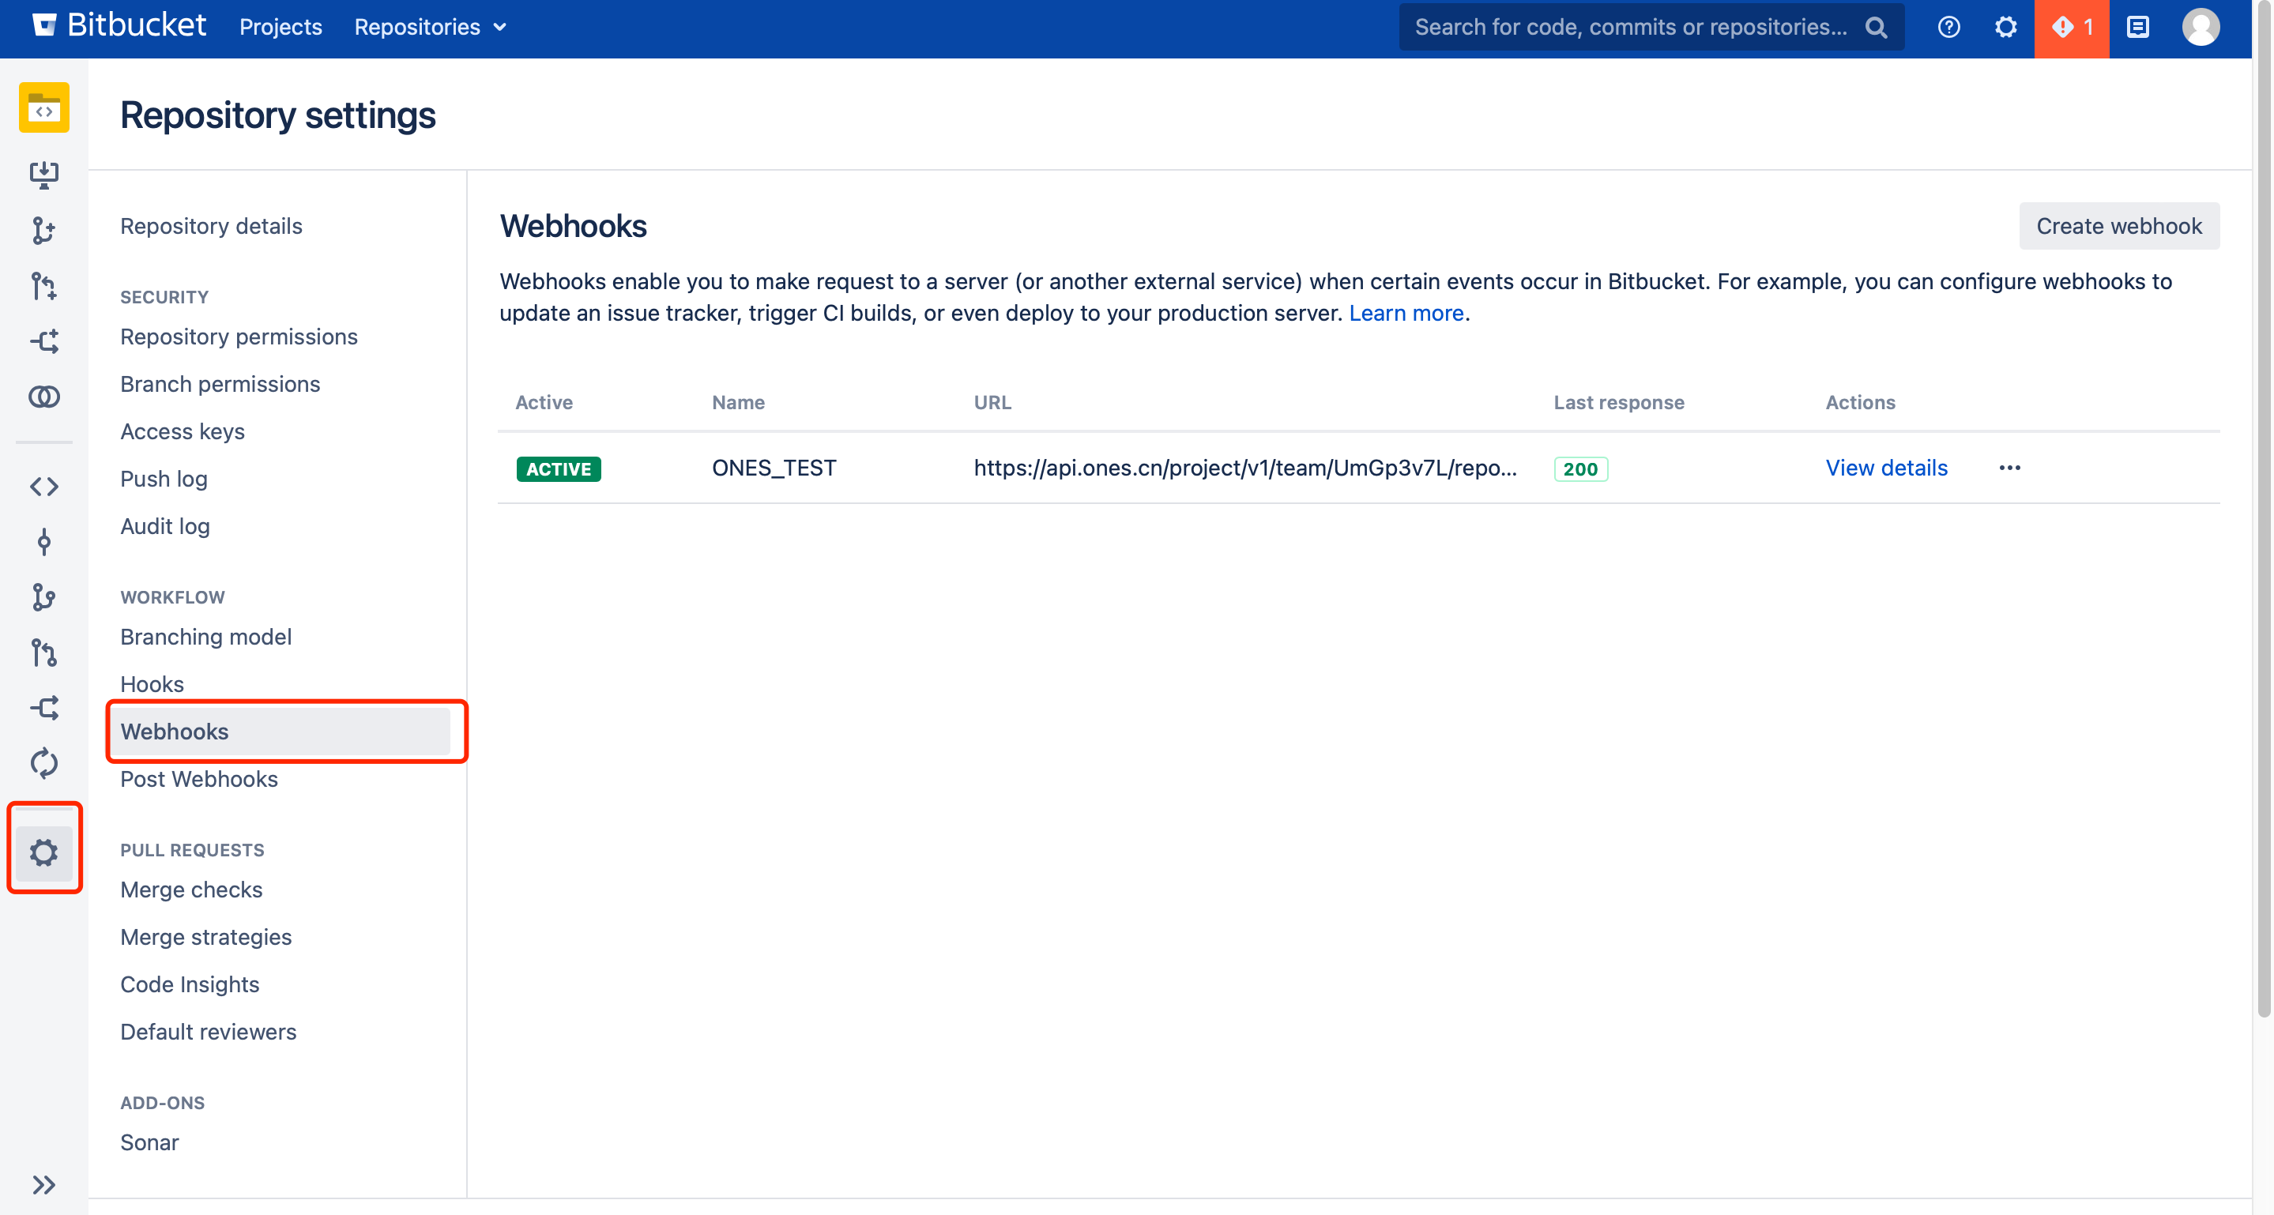Open the Branches sidebar icon
Viewport: 2274px width, 1215px height.
(x=44, y=597)
